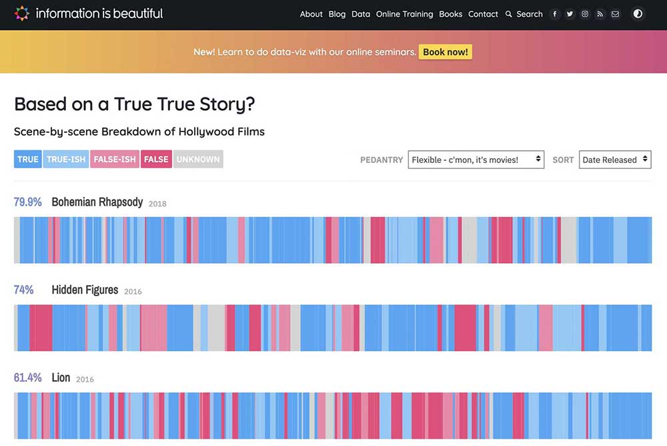Click the SORT label
This screenshot has width=667, height=446.
pyautogui.click(x=563, y=160)
